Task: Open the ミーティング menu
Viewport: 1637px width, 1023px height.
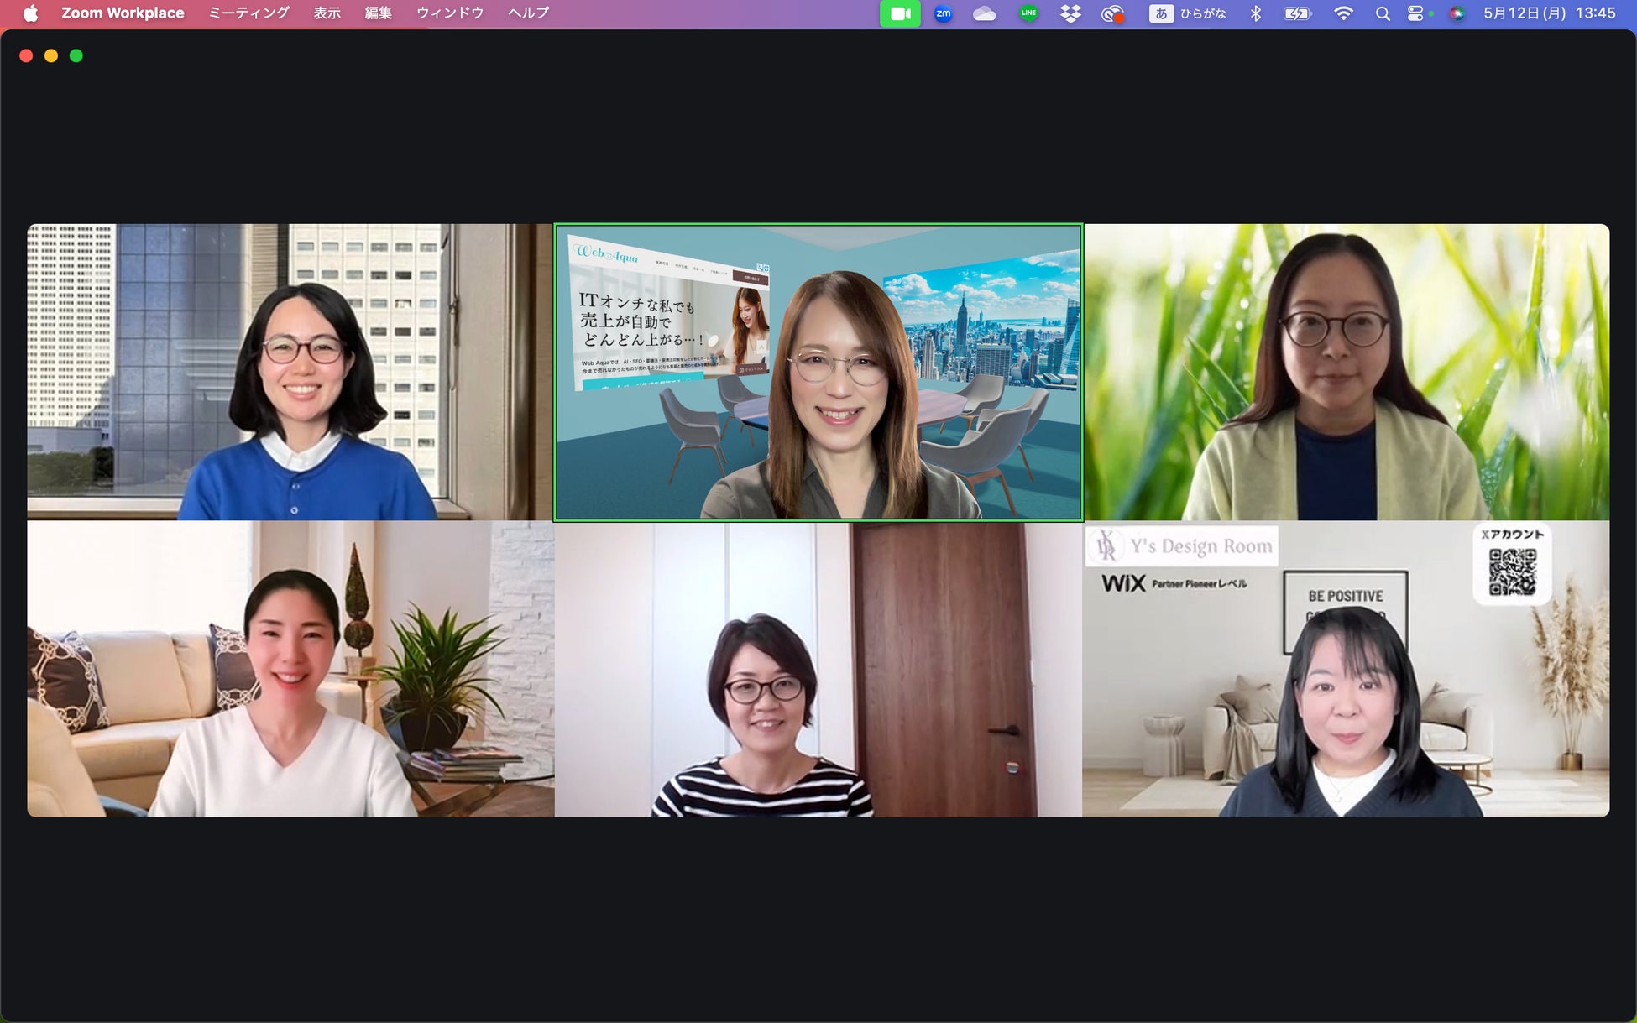Action: coord(248,13)
